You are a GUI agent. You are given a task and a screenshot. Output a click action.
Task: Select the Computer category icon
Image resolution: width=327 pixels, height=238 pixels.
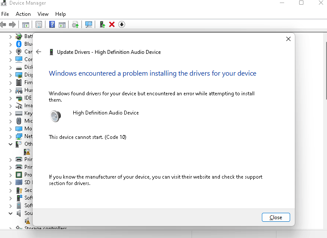[x=19, y=59]
